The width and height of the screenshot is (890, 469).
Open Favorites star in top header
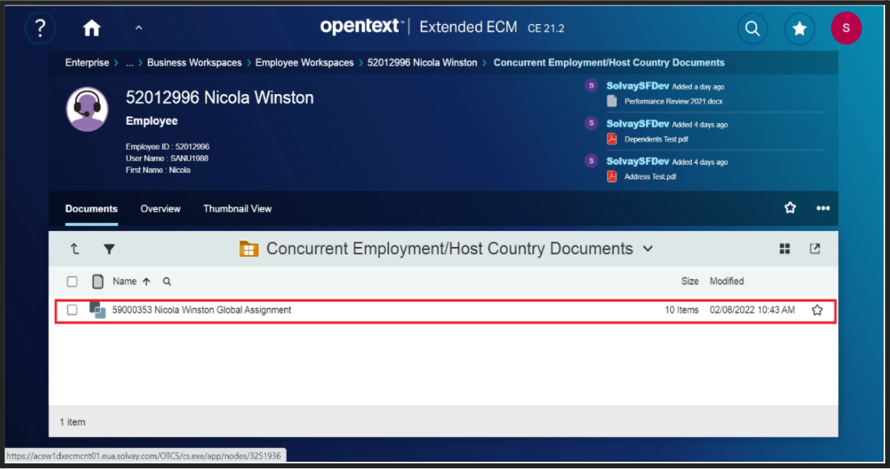[799, 29]
